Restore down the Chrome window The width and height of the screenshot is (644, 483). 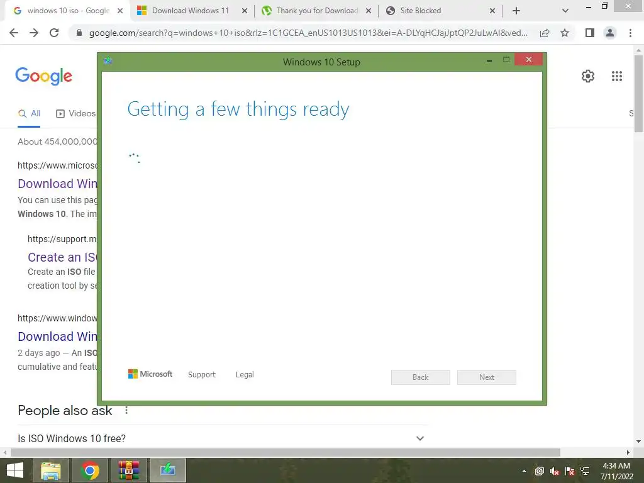[x=604, y=6]
